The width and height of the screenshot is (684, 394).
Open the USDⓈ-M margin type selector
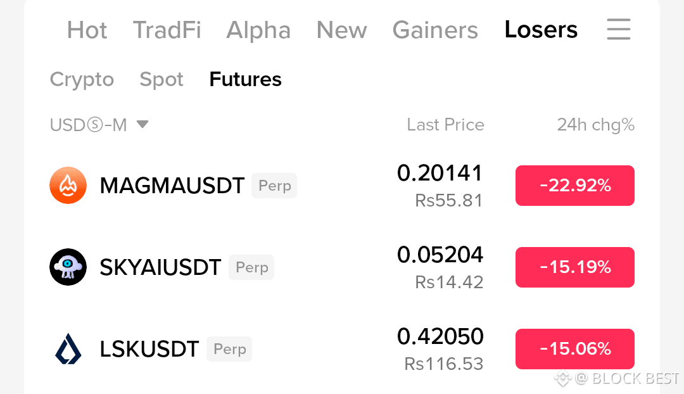(x=99, y=125)
